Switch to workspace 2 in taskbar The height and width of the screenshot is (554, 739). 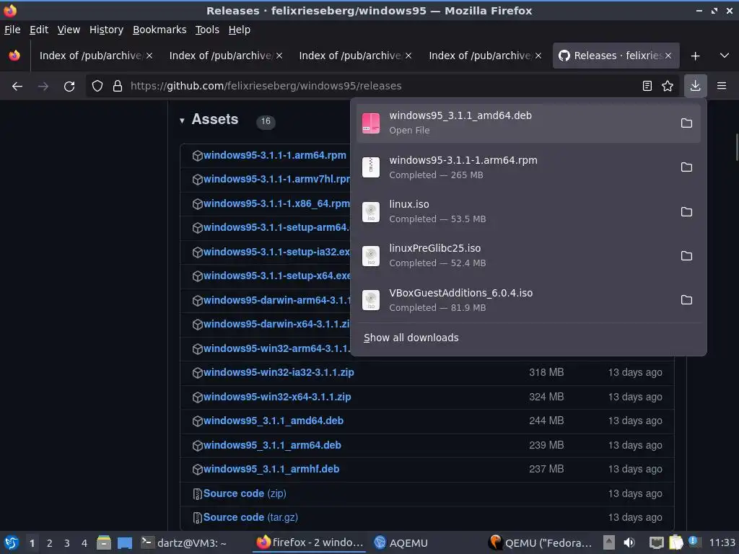[49, 543]
